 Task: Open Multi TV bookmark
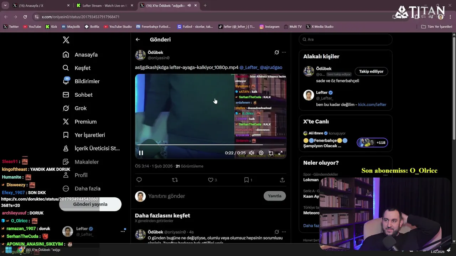pyautogui.click(x=293, y=27)
